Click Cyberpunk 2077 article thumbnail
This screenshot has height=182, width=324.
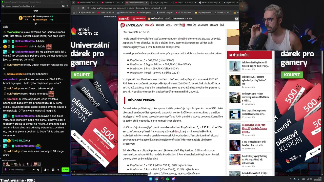pyautogui.click(x=235, y=80)
